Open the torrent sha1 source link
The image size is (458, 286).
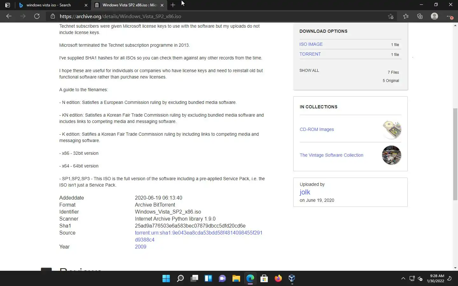[x=198, y=236]
